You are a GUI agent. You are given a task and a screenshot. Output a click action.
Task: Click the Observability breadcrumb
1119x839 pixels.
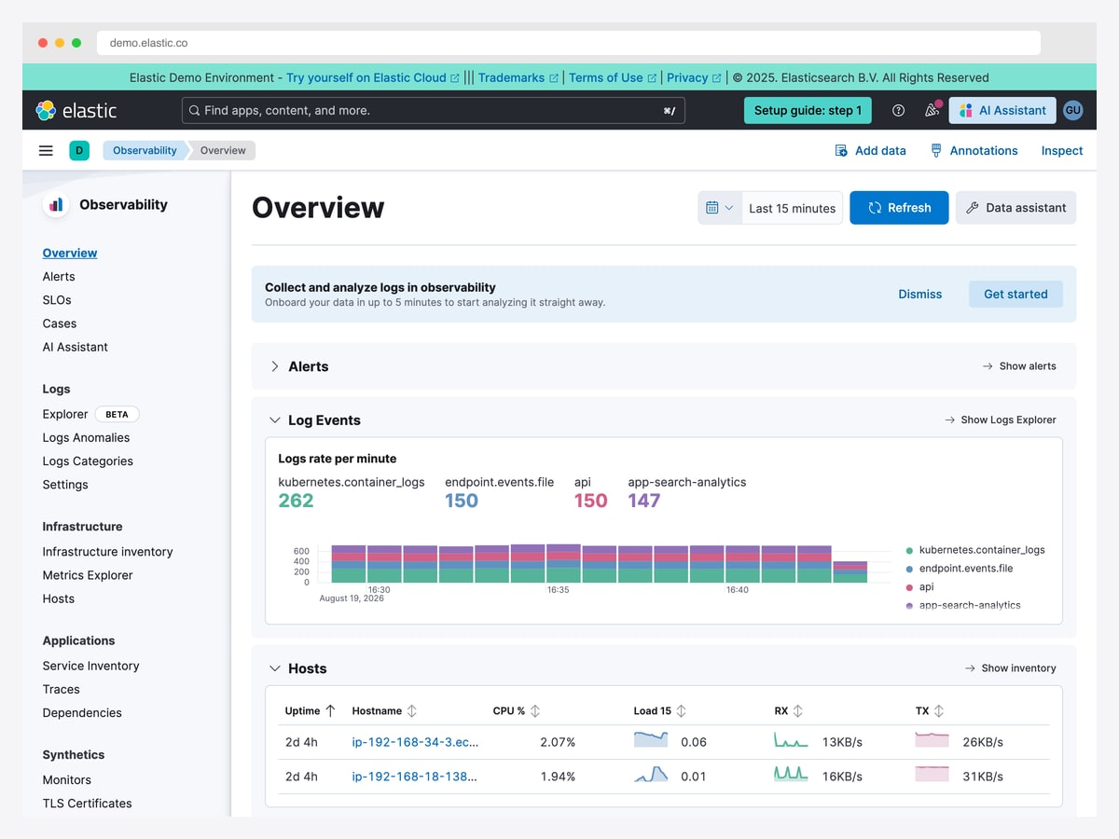pos(145,150)
